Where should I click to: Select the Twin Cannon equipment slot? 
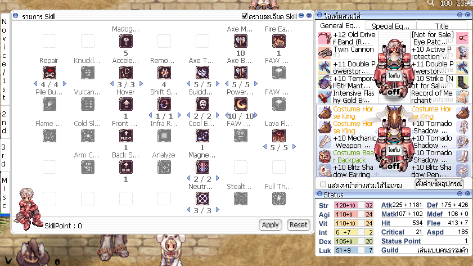pos(347,53)
